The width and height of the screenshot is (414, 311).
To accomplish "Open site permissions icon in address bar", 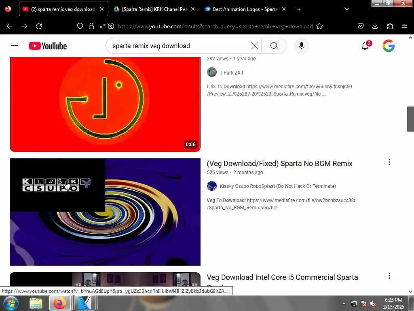I will tap(102, 26).
